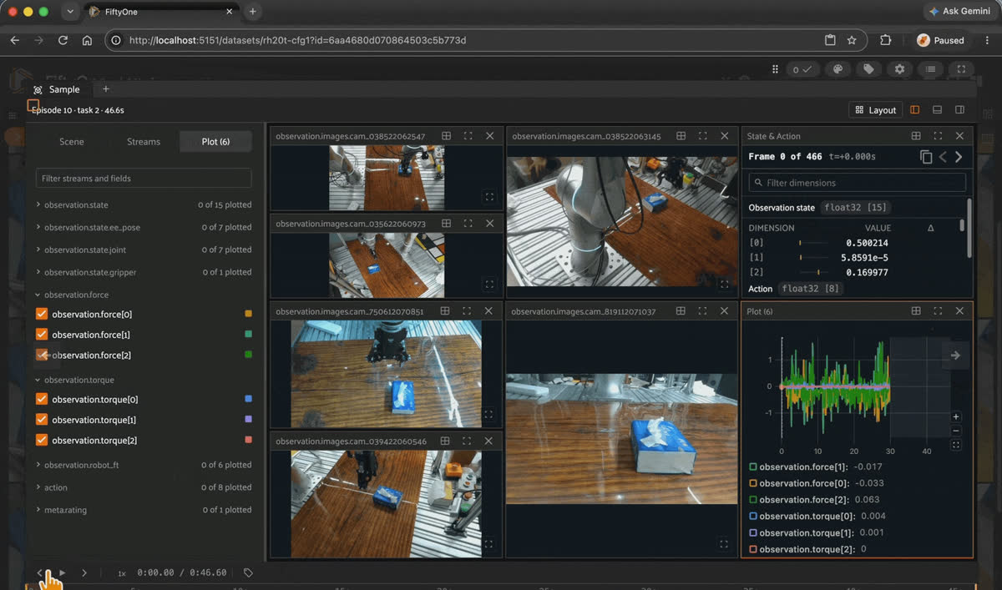Play the episode
This screenshot has height=590, width=1002.
(x=62, y=573)
